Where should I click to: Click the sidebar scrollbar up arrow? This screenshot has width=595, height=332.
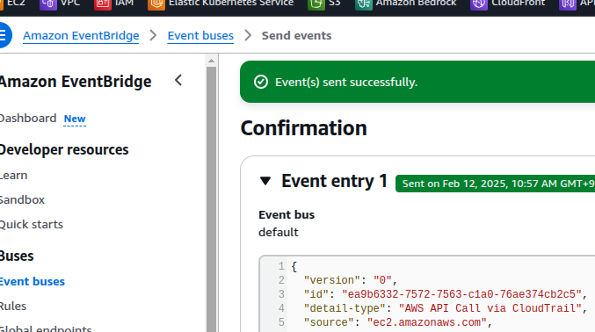tap(211, 61)
